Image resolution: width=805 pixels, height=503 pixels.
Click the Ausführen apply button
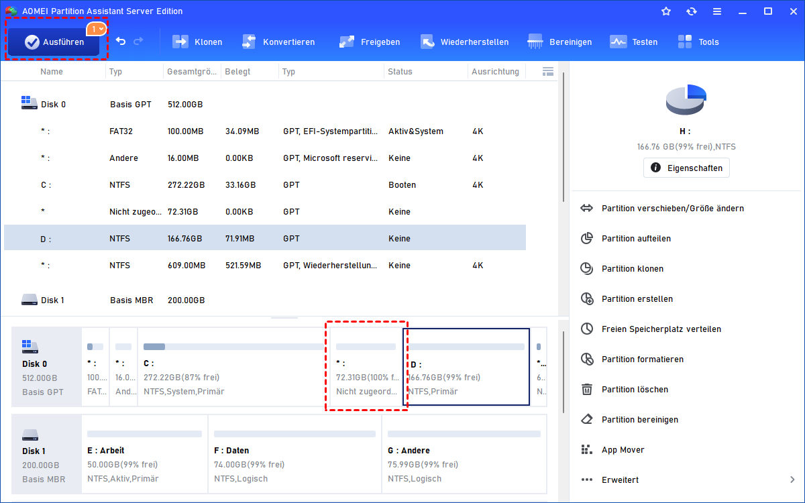[x=54, y=42]
